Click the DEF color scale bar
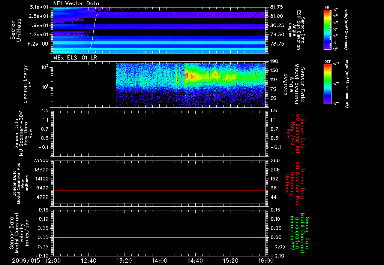 pyautogui.click(x=327, y=83)
